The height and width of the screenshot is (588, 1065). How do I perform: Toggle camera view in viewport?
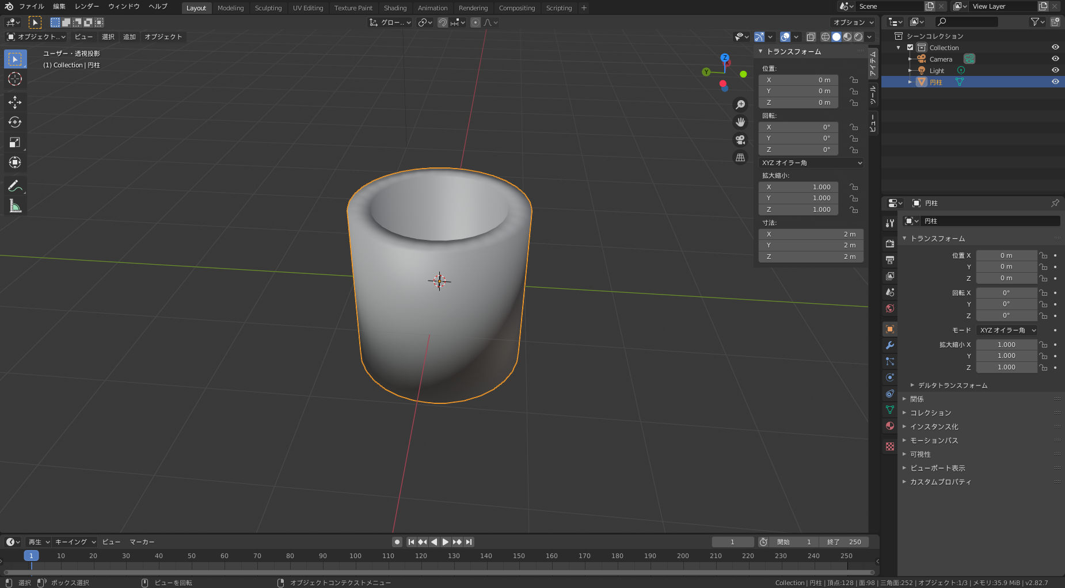coord(740,140)
